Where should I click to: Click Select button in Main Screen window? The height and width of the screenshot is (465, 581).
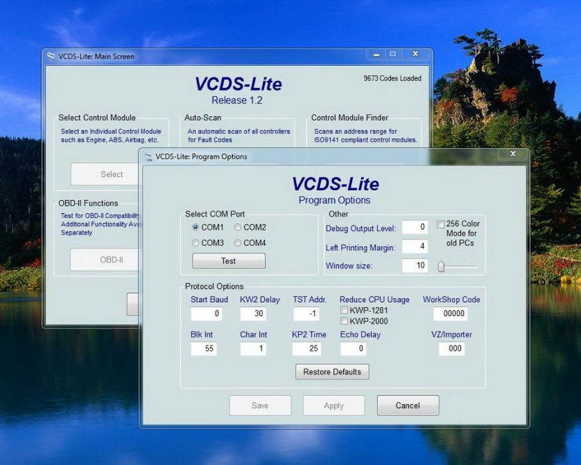point(106,174)
